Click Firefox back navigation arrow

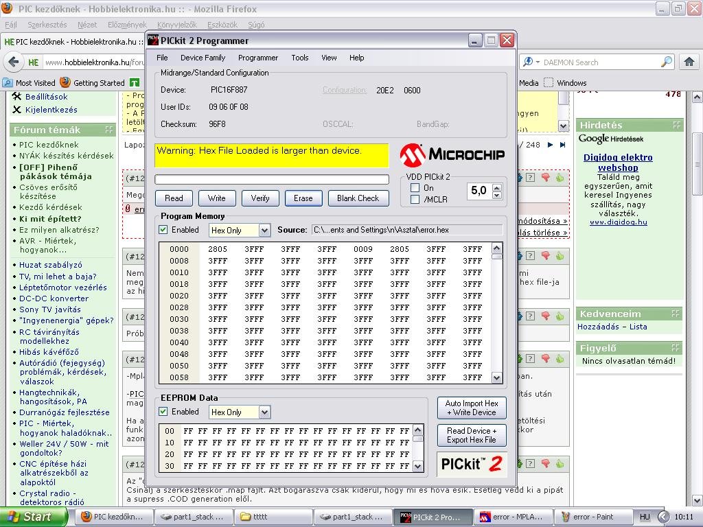[x=14, y=62]
